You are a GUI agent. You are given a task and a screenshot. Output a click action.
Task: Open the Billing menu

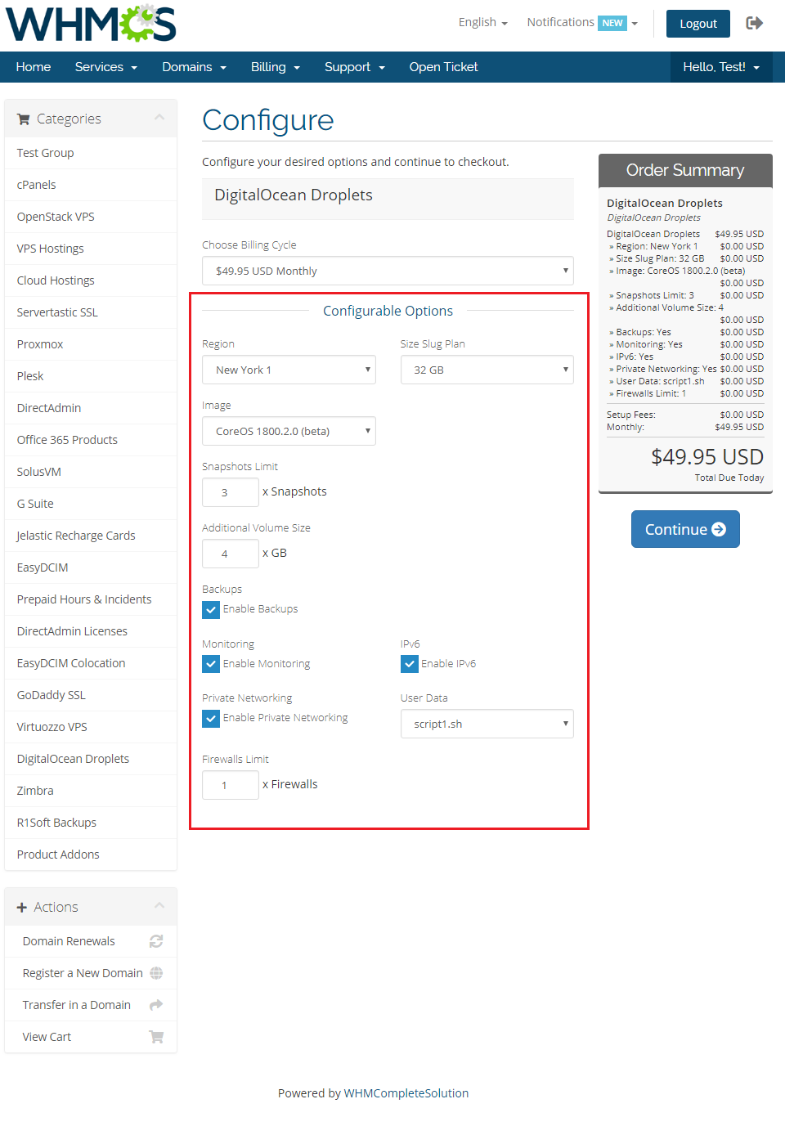click(276, 67)
